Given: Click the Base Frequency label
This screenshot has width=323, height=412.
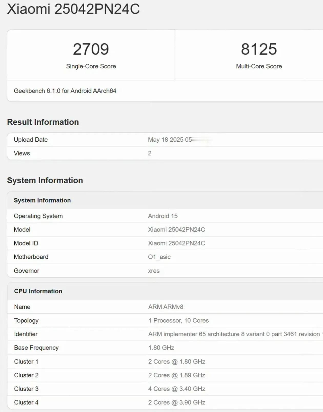Looking at the screenshot, I should [x=36, y=347].
